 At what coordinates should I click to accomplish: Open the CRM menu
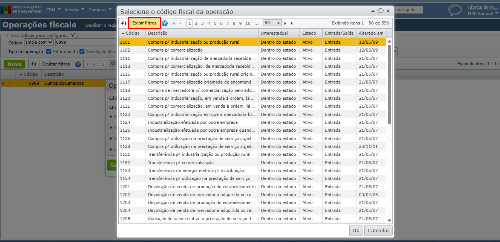[x=53, y=10]
